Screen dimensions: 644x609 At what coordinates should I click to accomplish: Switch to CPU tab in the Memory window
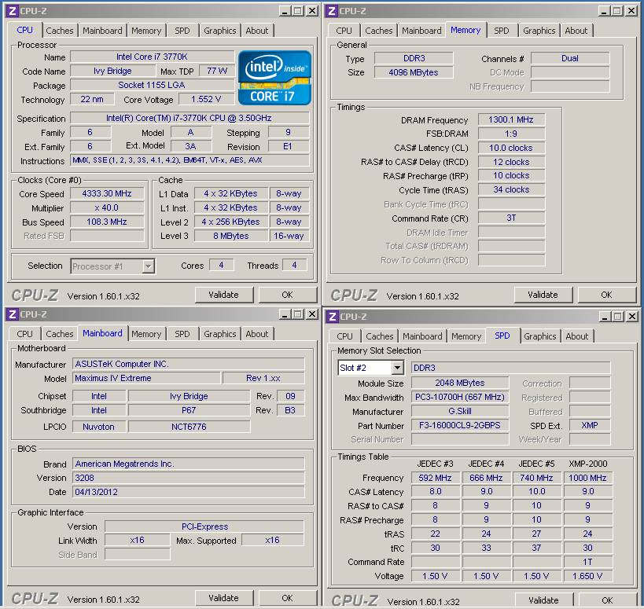coord(344,31)
